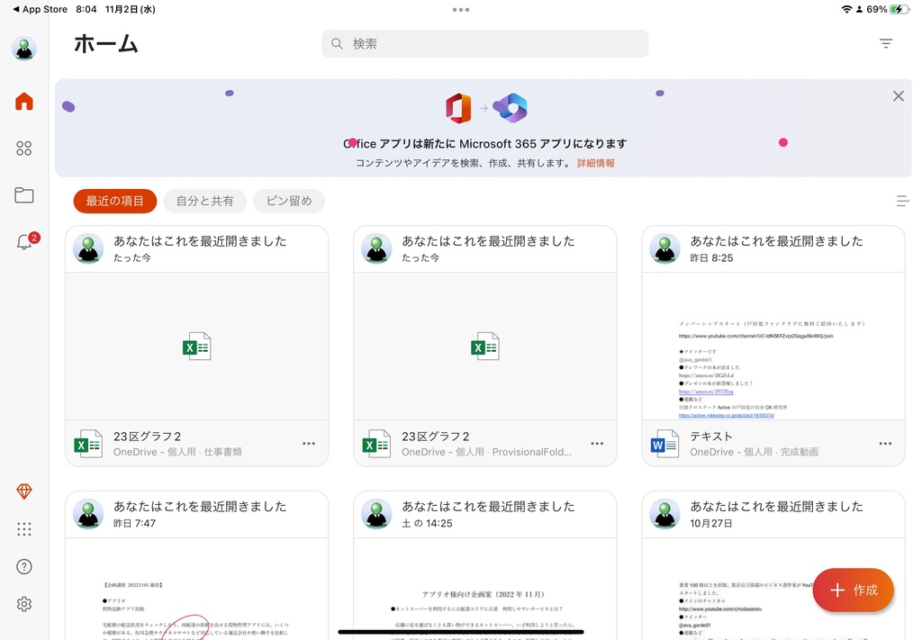
Task: Open more options for 23区グラフ2 in 仕事書類
Action: 309,444
